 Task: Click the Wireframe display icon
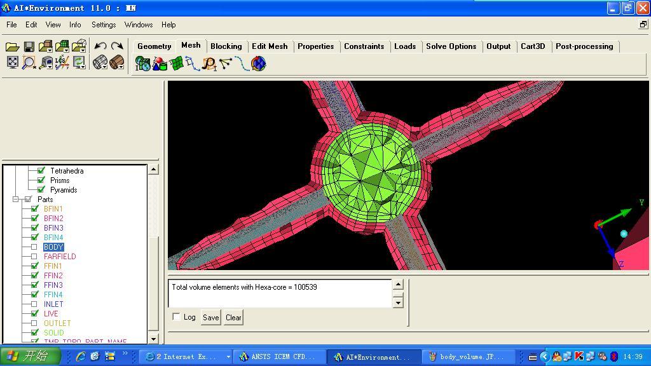(x=99, y=62)
